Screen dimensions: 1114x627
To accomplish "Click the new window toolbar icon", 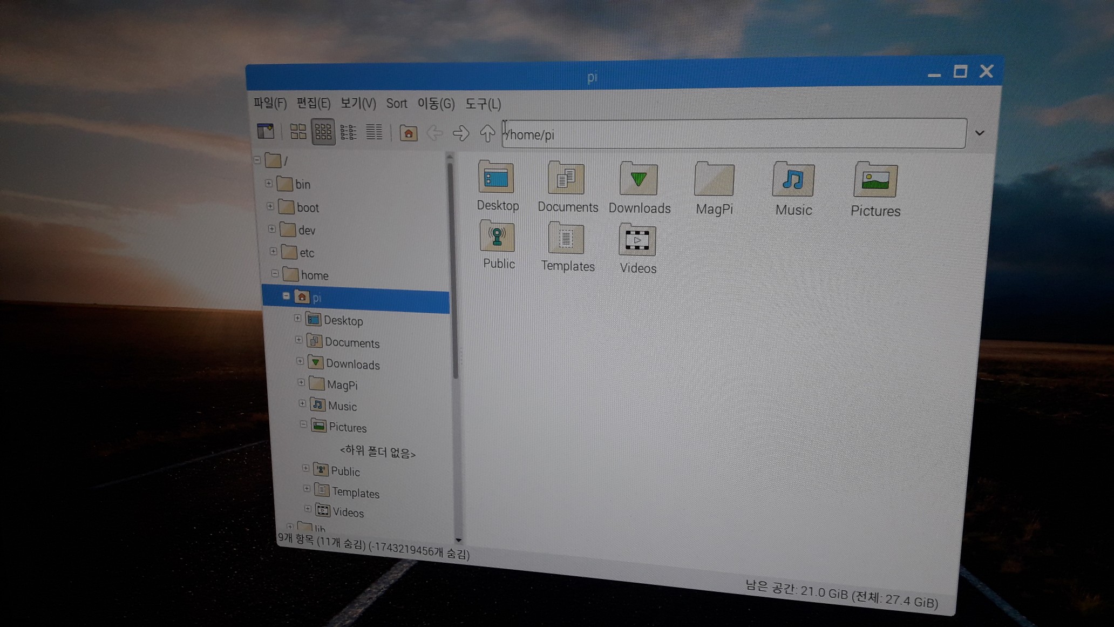I will pos(266,131).
